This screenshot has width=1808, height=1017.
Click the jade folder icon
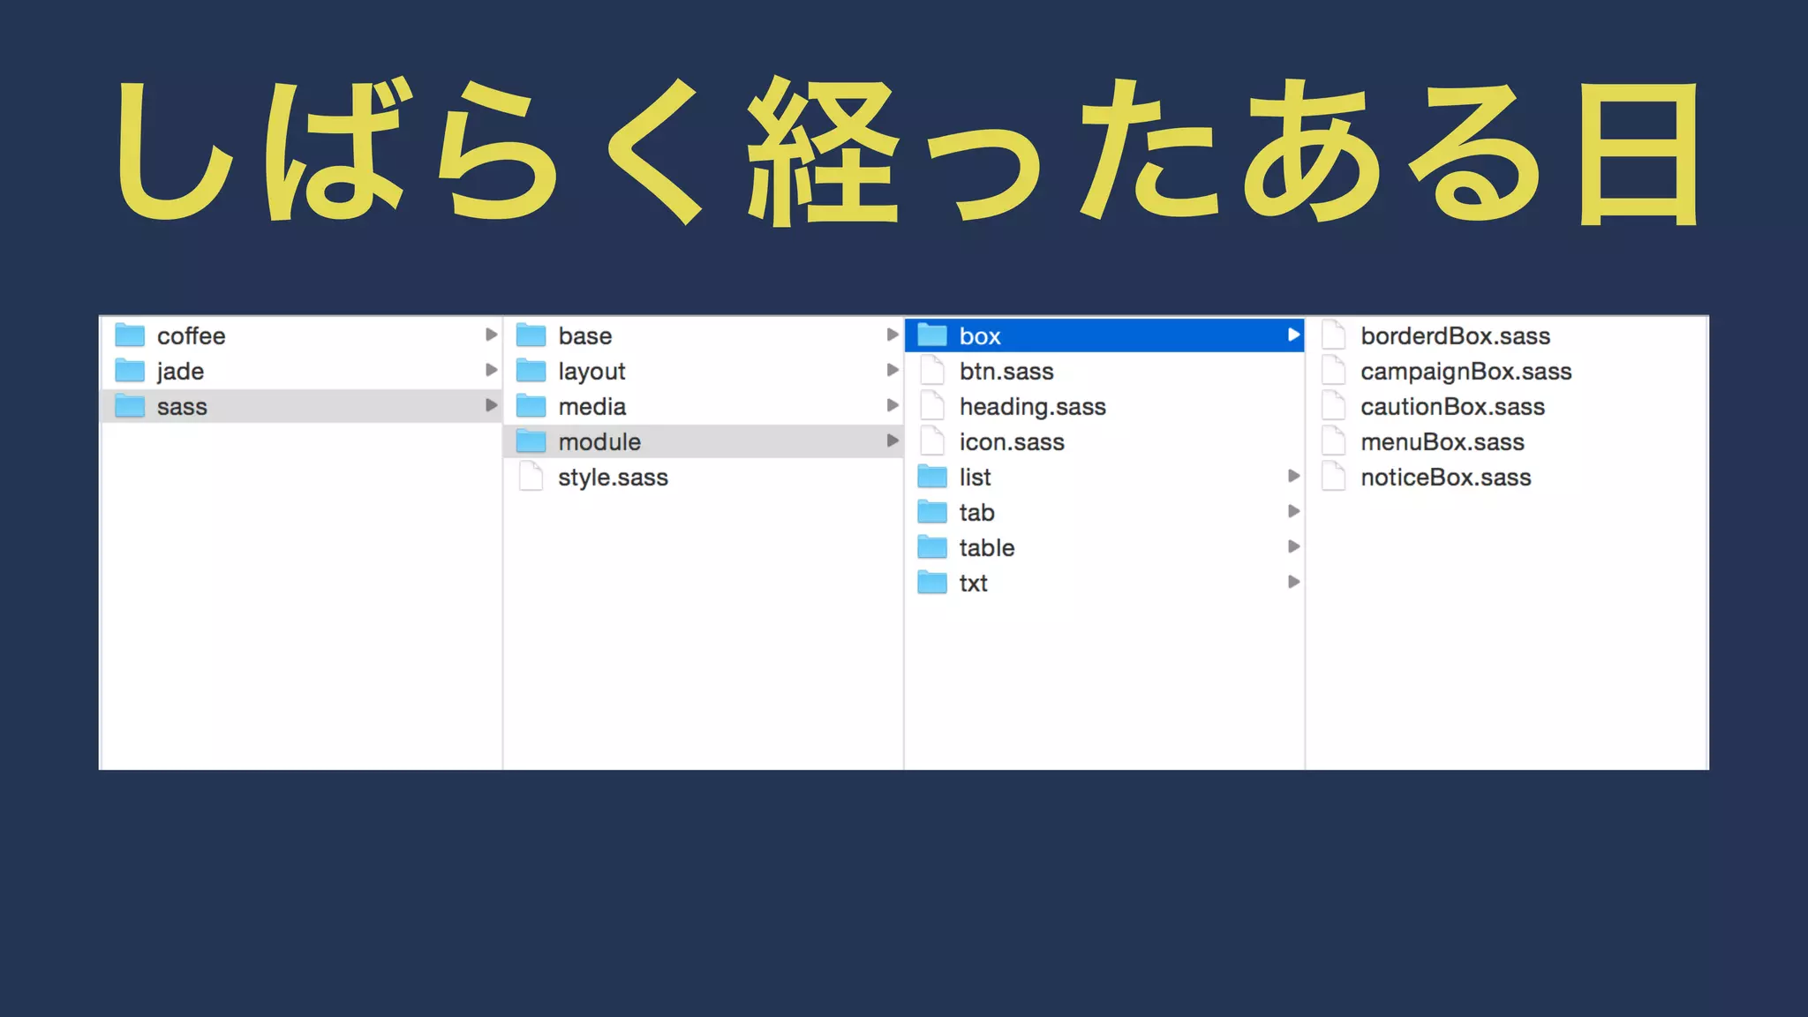pyautogui.click(x=130, y=371)
